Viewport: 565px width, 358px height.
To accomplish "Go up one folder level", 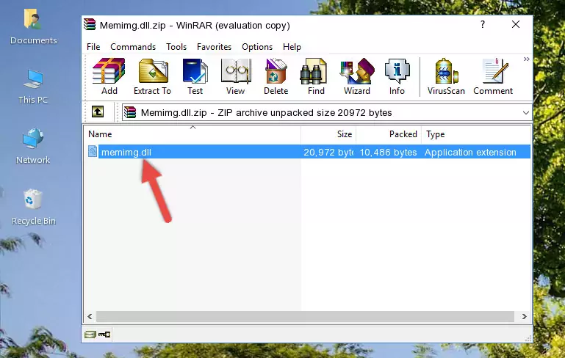I will pos(98,112).
